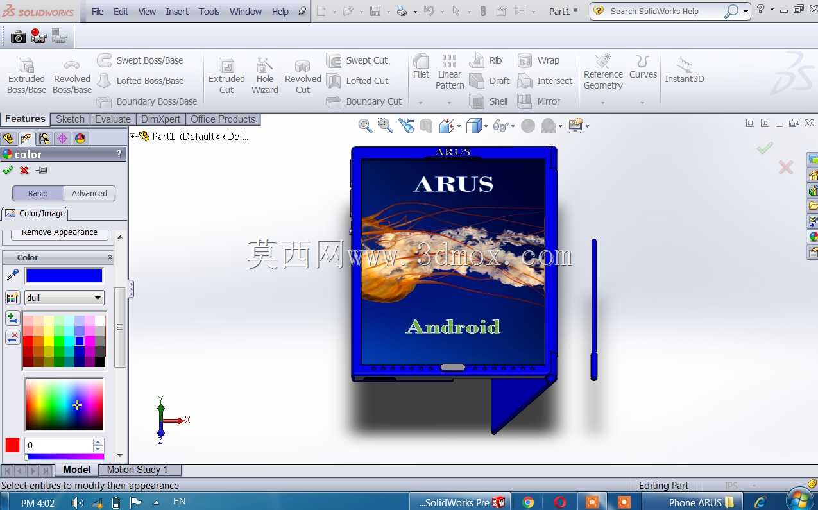
Task: Choose Lofted Boss/Base feature
Action: [140, 81]
